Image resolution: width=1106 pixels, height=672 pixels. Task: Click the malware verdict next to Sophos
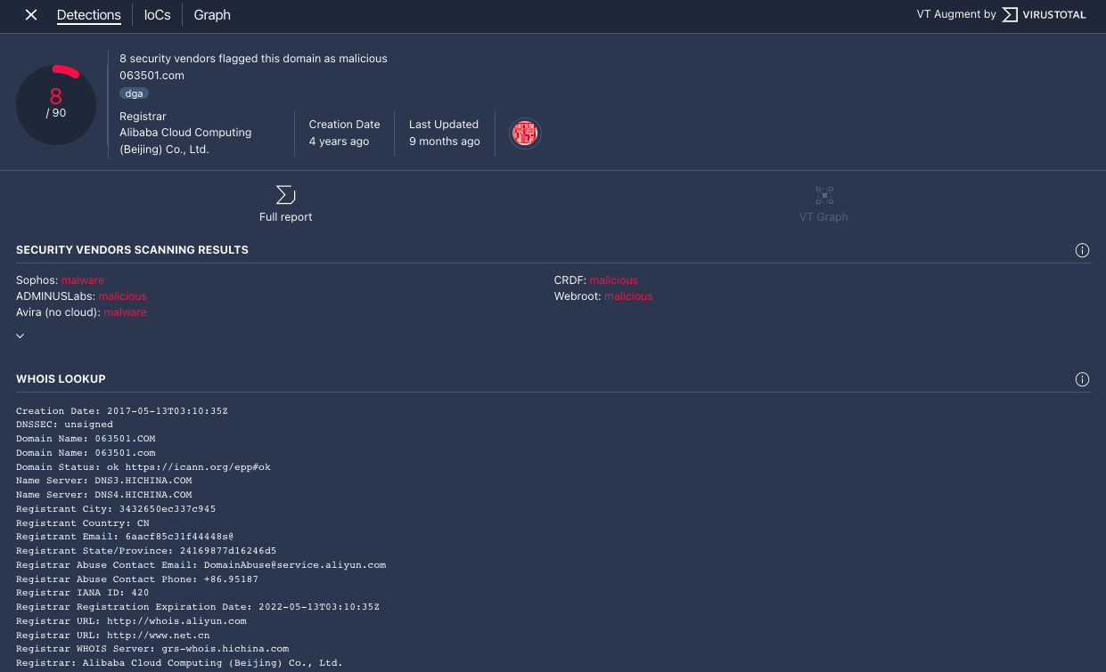pos(82,279)
